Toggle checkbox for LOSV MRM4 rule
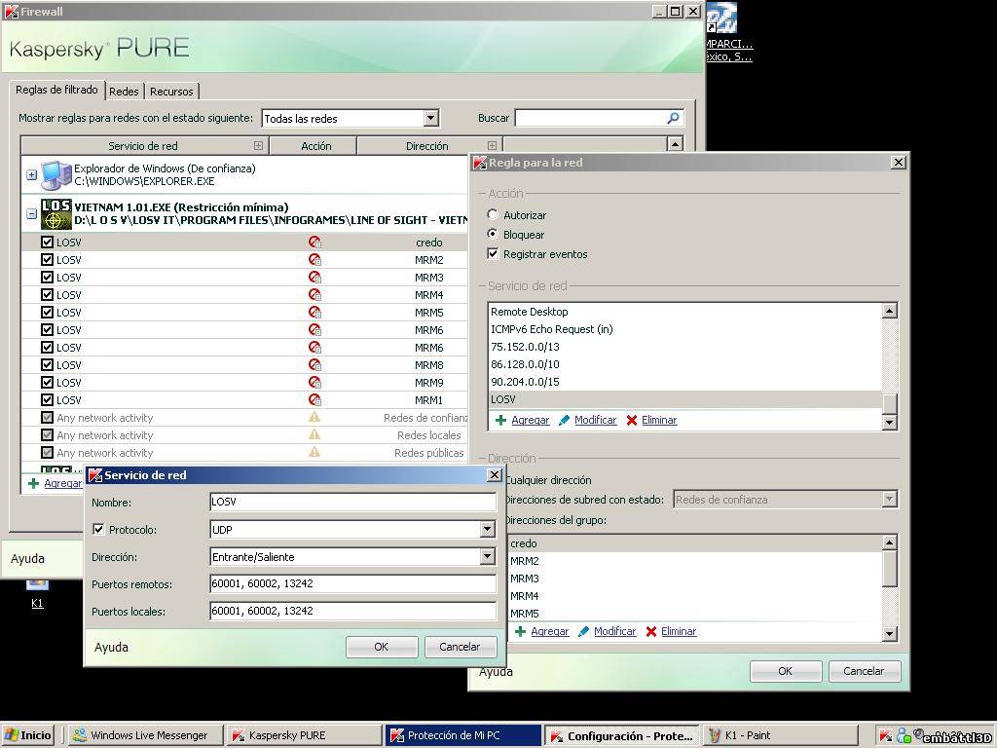This screenshot has height=748, width=997. (47, 294)
